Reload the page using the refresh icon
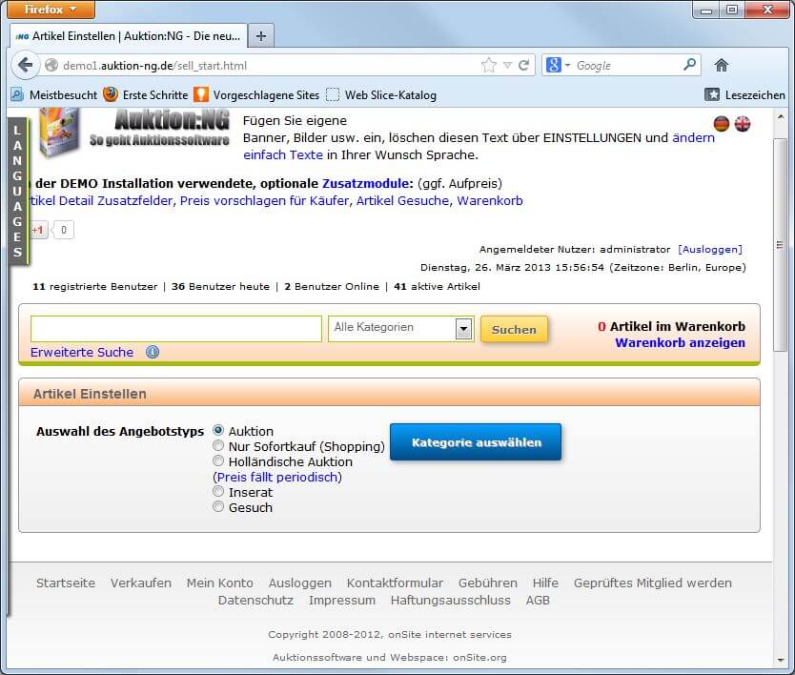 tap(523, 65)
